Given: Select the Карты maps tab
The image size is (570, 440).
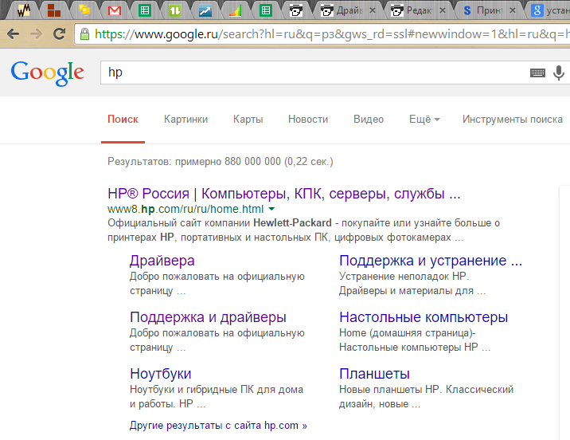Looking at the screenshot, I should (x=248, y=120).
